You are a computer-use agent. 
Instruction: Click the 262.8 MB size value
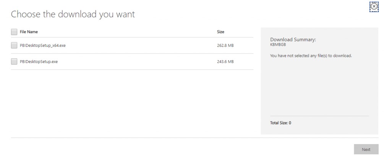(x=225, y=46)
